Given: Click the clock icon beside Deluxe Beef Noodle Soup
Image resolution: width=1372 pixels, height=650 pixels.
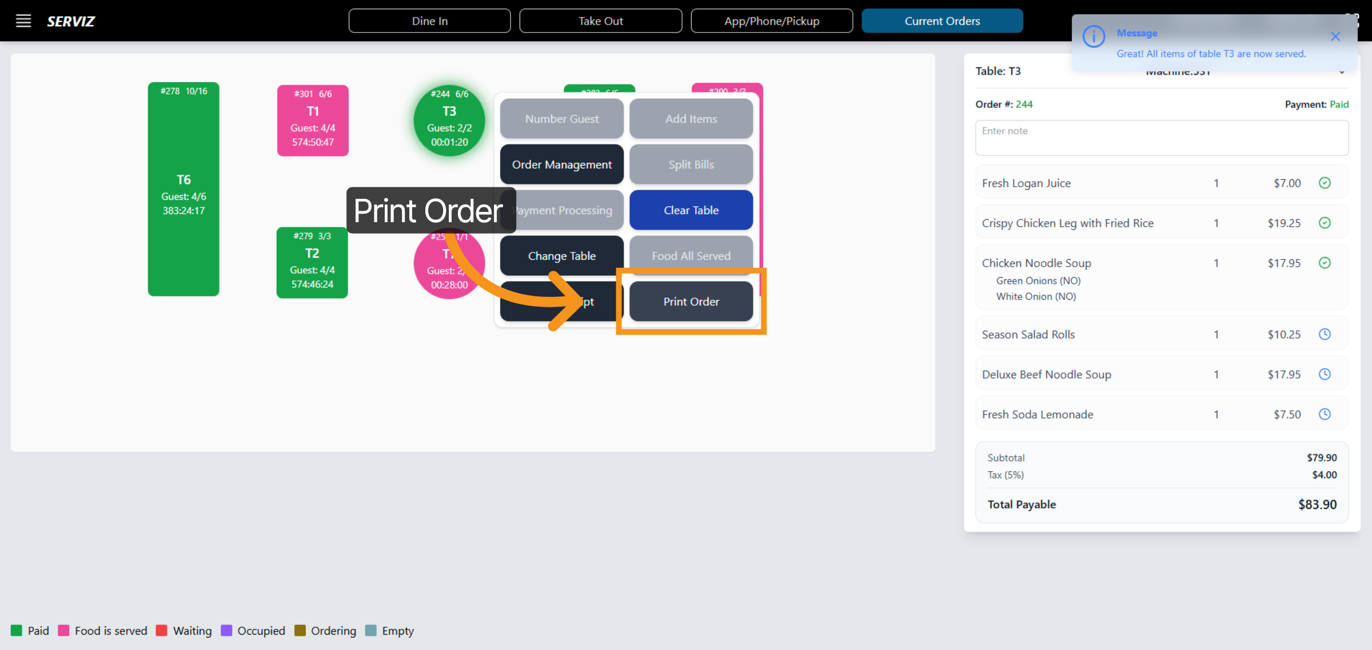Looking at the screenshot, I should 1326,374.
